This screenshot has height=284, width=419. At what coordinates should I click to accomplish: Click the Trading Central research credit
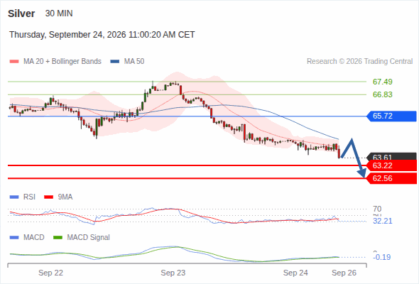click(359, 62)
